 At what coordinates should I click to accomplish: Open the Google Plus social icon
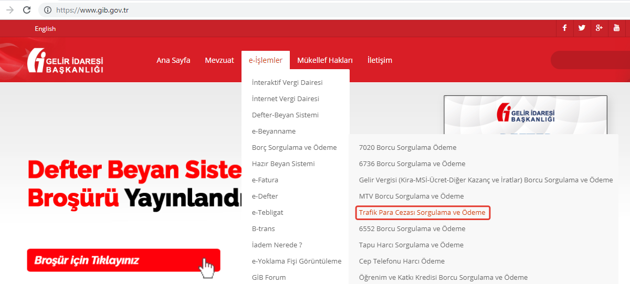599,28
